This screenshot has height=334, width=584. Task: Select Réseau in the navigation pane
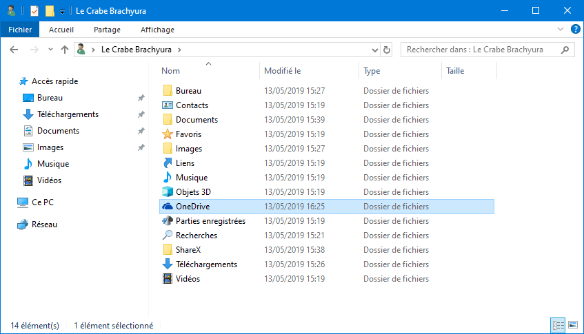click(x=44, y=225)
